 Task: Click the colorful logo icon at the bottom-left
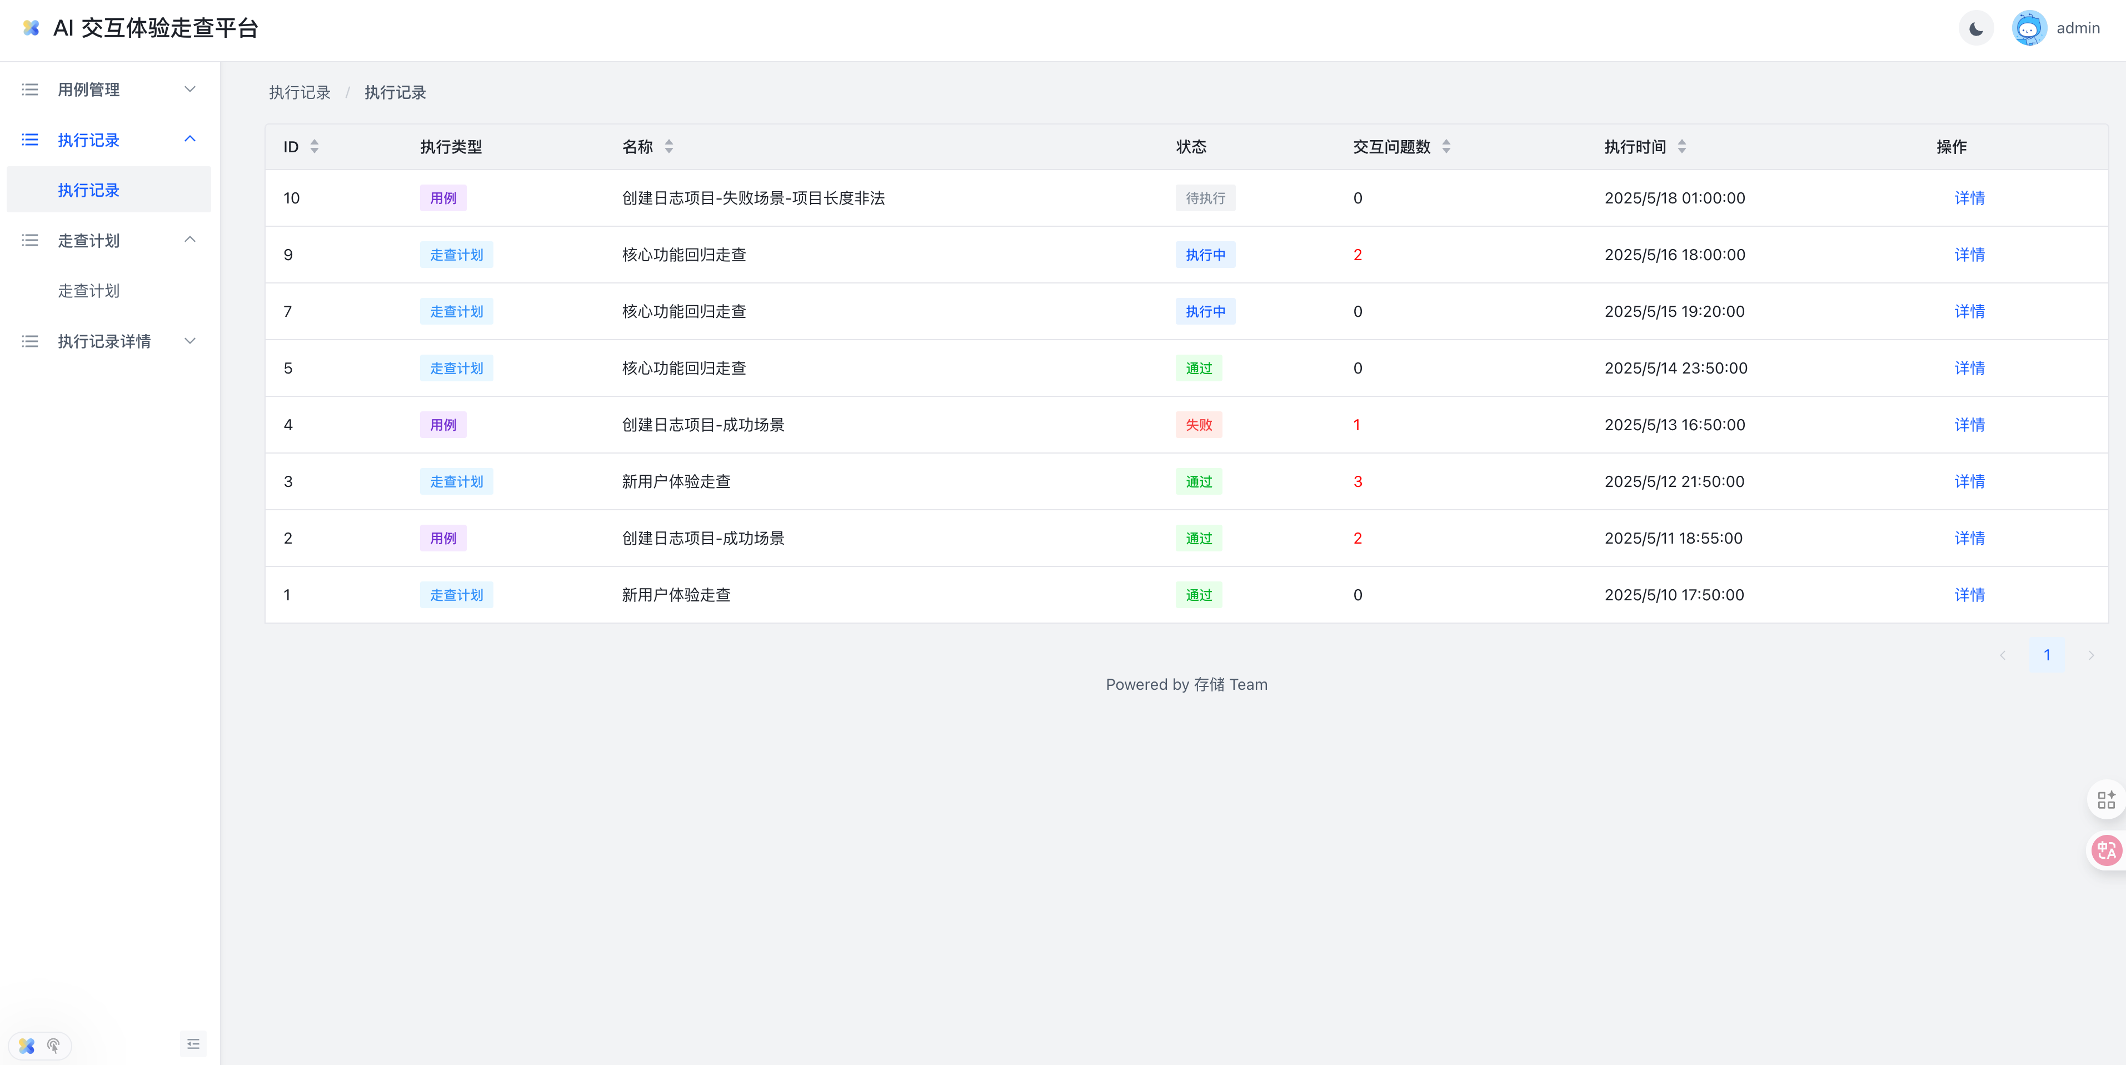(27, 1046)
